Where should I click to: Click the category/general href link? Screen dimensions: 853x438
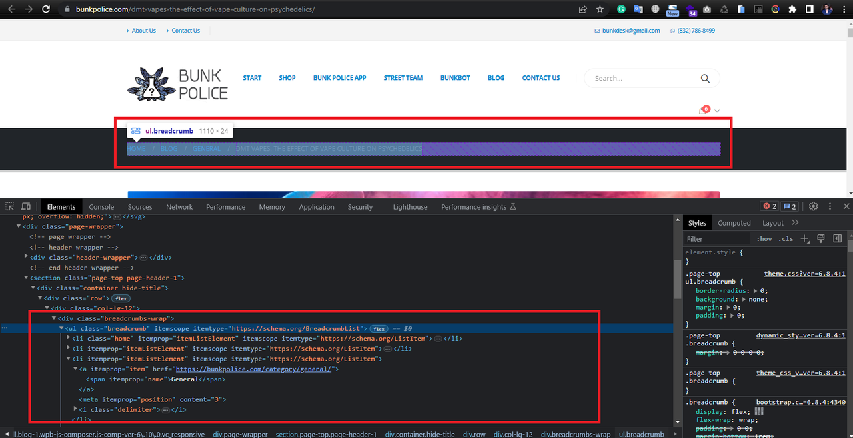(254, 369)
